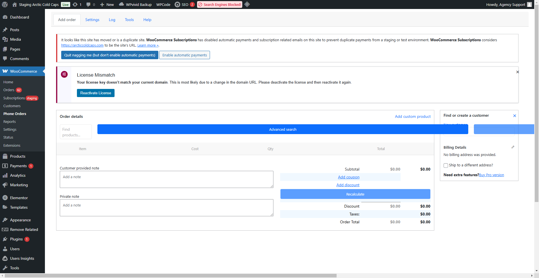The image size is (539, 278).
Task: Click the Analytics icon in sidebar
Action: [5, 175]
